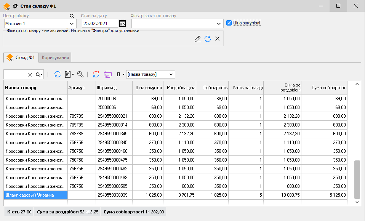Click the pencil edit filter icon
Viewport: 365px width, 221px height.
click(197, 39)
